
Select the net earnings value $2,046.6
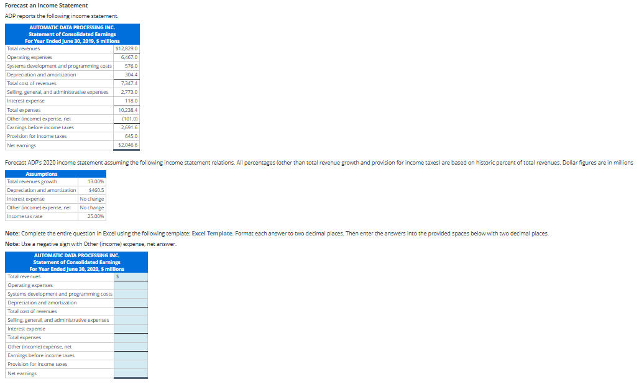pyautogui.click(x=128, y=145)
